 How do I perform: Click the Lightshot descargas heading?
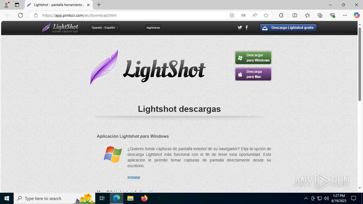coord(179,109)
